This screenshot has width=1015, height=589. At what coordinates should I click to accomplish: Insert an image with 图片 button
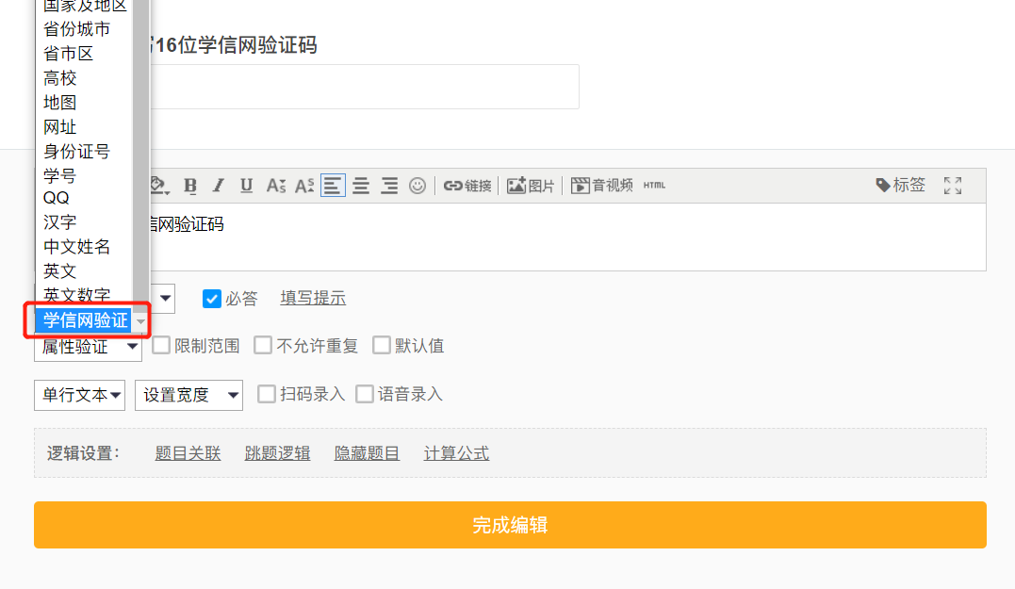pos(531,186)
